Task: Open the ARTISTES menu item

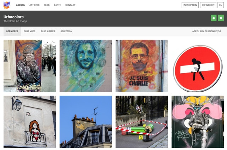Action: click(34, 5)
